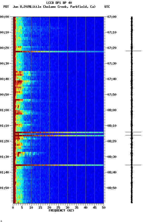Click the "PDT" timezone label

[6, 7]
